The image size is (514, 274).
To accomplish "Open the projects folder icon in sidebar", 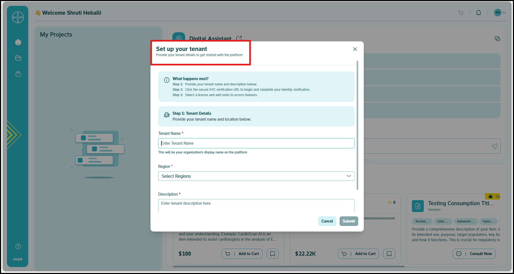I will (x=18, y=58).
